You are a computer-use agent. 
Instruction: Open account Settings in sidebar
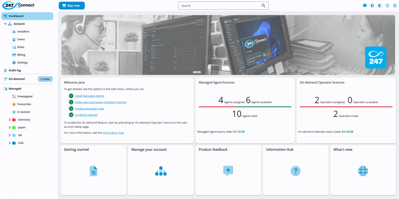point(22,62)
